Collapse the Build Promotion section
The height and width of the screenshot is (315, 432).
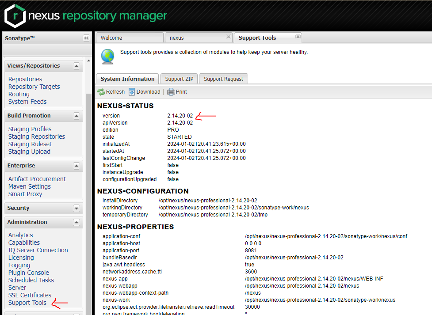click(76, 116)
